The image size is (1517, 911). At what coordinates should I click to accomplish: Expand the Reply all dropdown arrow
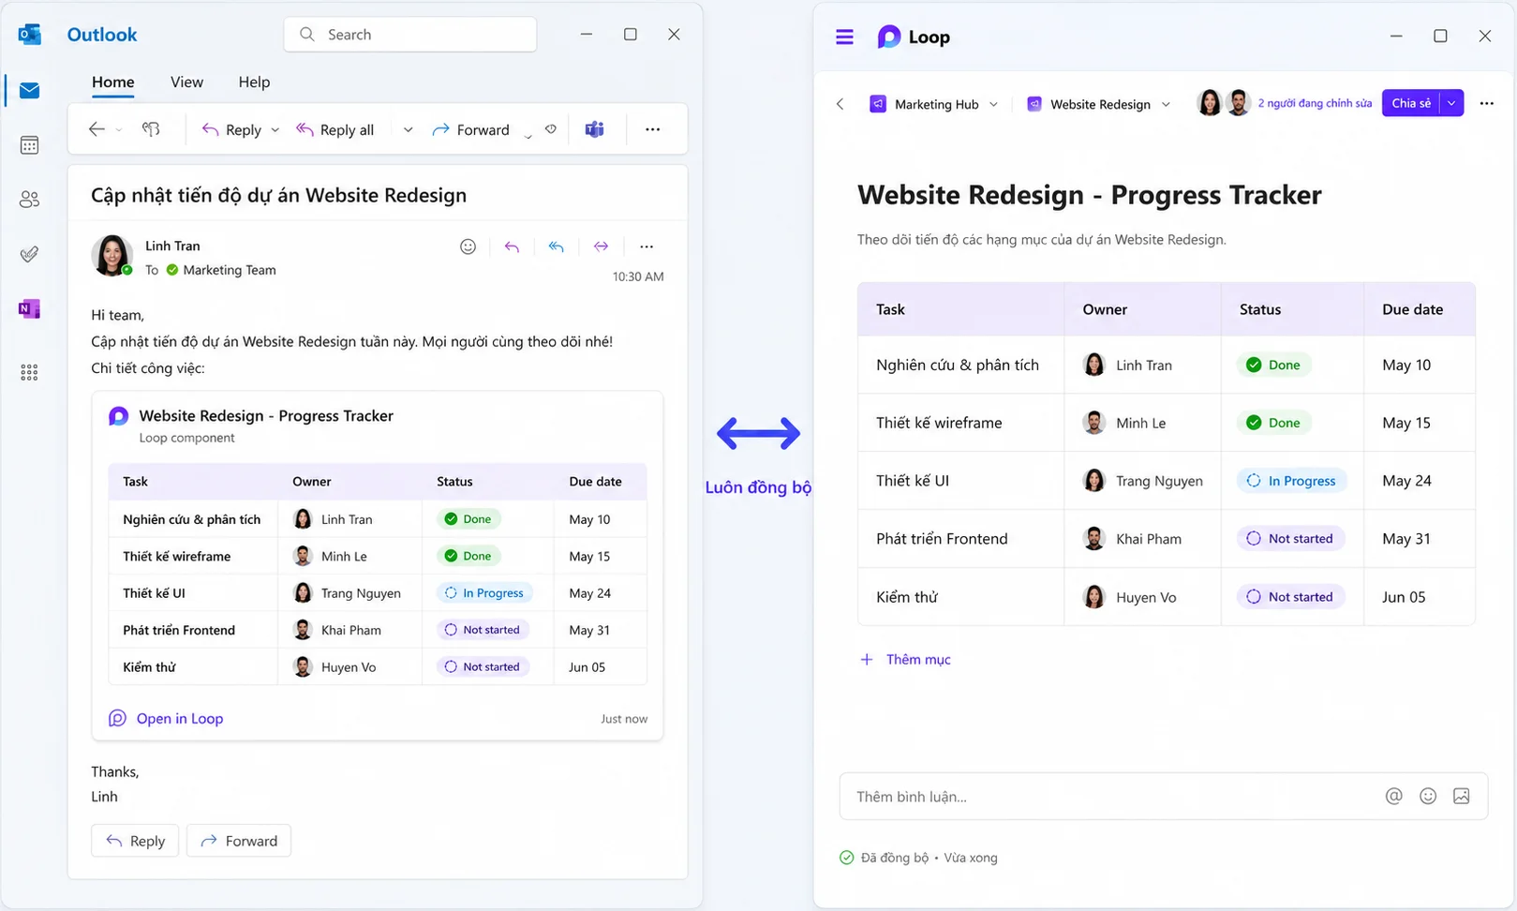pos(408,130)
